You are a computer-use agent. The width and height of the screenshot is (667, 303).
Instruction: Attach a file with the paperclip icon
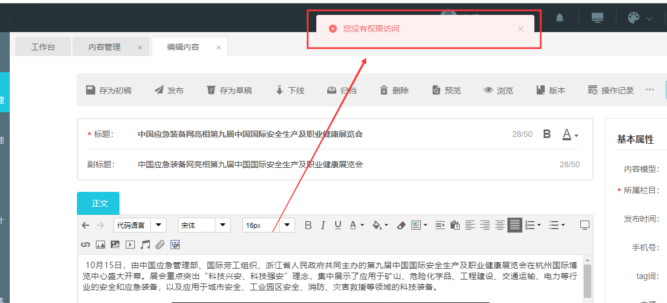160,245
